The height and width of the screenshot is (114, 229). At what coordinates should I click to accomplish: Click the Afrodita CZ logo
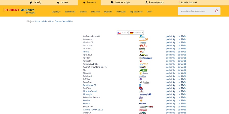click(143, 43)
